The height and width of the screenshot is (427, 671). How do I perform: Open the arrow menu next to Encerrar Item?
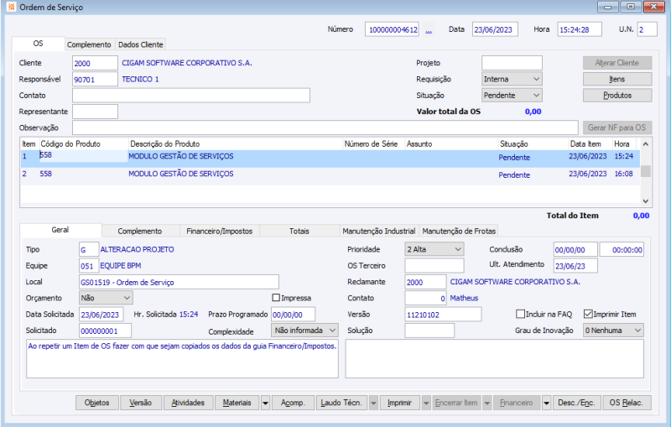tap(487, 403)
